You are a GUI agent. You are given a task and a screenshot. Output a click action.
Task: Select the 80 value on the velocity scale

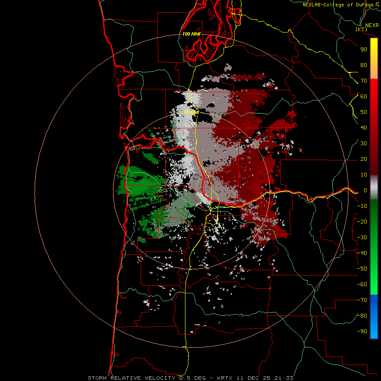pos(364,65)
